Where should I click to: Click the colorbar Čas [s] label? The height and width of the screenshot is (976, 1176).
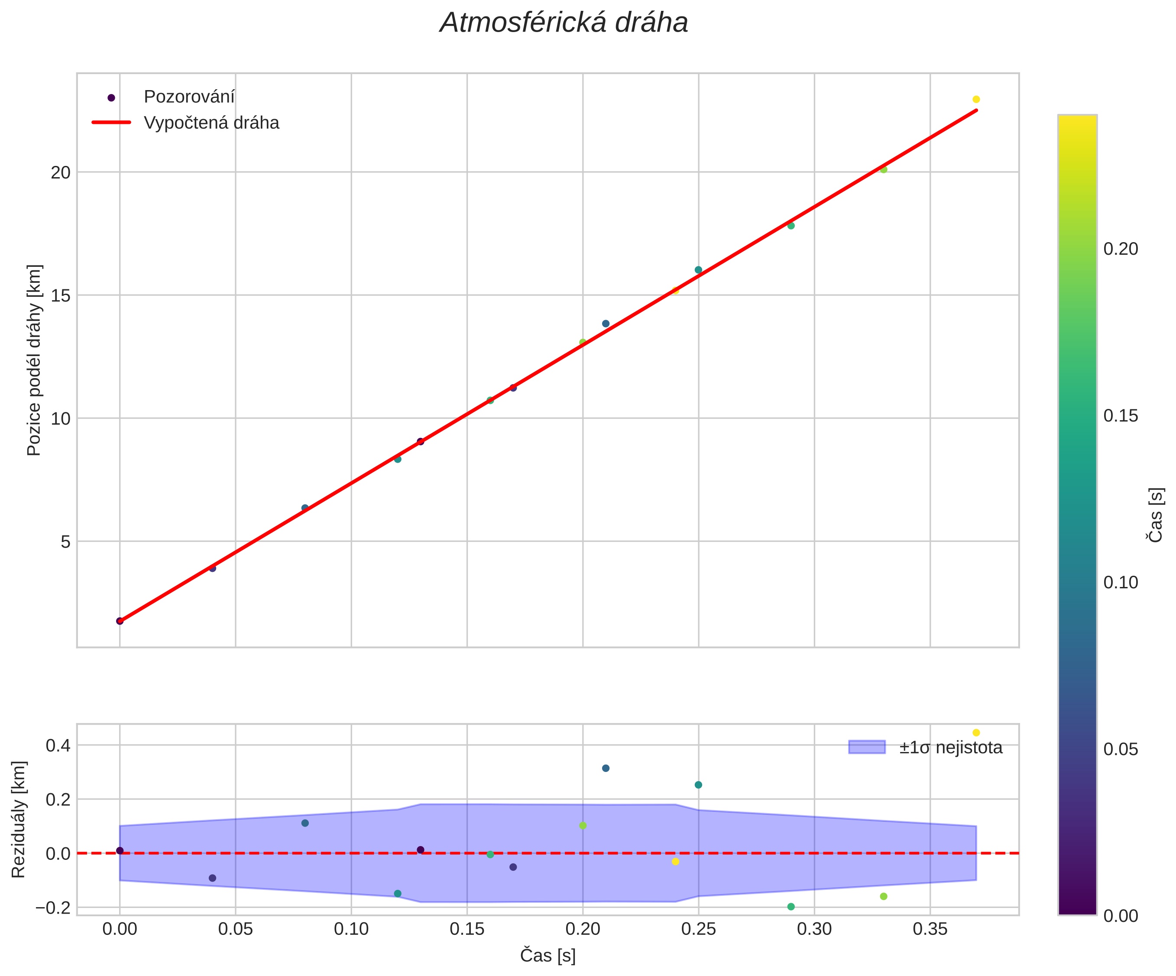(x=1155, y=515)
